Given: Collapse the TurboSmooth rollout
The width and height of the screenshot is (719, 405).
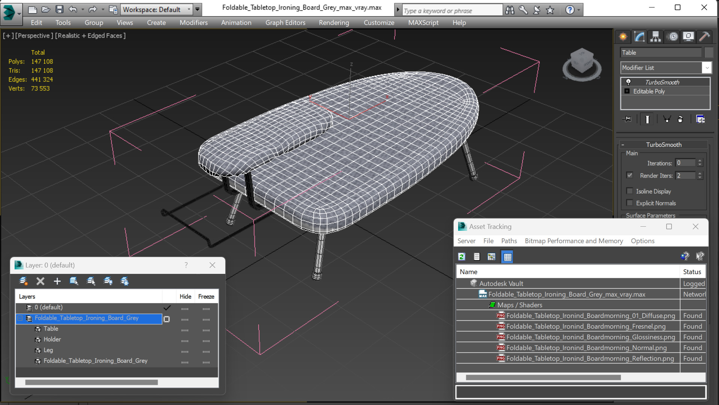Looking at the screenshot, I should [x=623, y=145].
